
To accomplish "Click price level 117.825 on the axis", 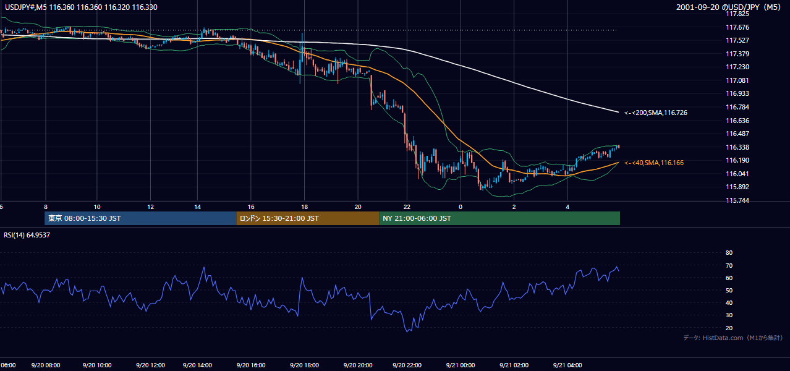I will click(x=737, y=14).
